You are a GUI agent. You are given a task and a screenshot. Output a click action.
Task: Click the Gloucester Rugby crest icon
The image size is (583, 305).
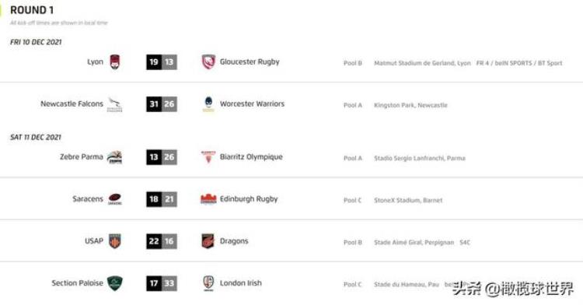208,62
